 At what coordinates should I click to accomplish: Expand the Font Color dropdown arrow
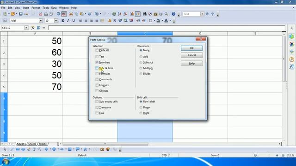[170, 21]
